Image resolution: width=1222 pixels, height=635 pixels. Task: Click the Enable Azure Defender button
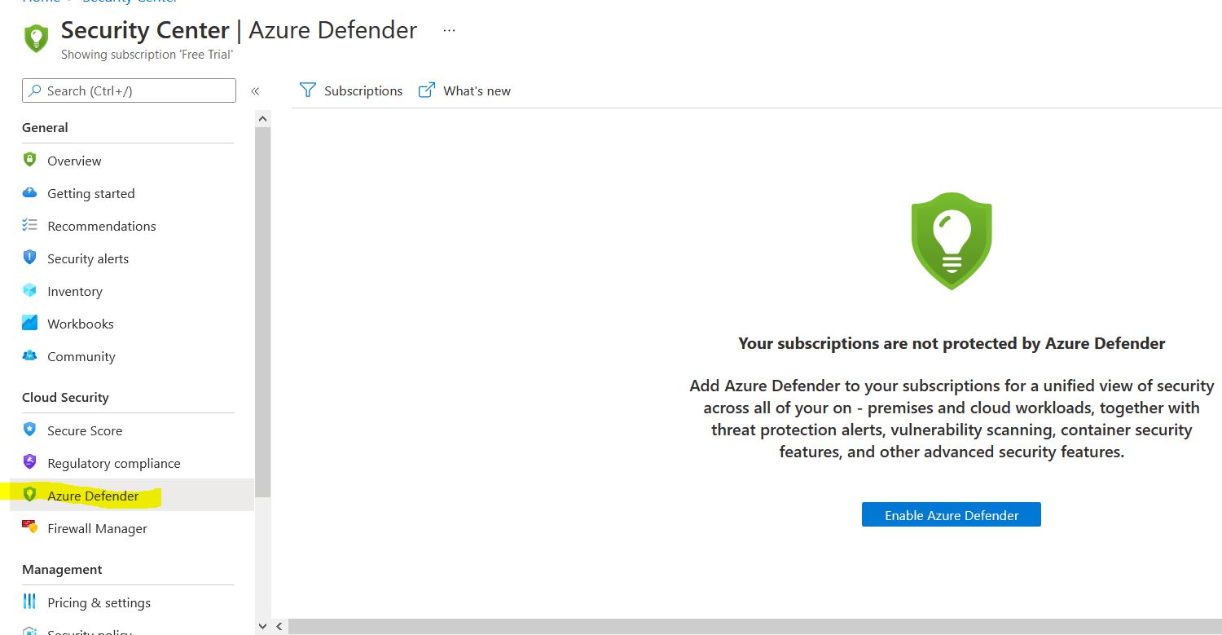952,514
